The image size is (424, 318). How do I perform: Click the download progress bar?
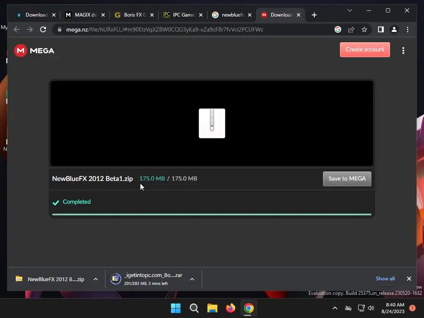click(x=212, y=214)
